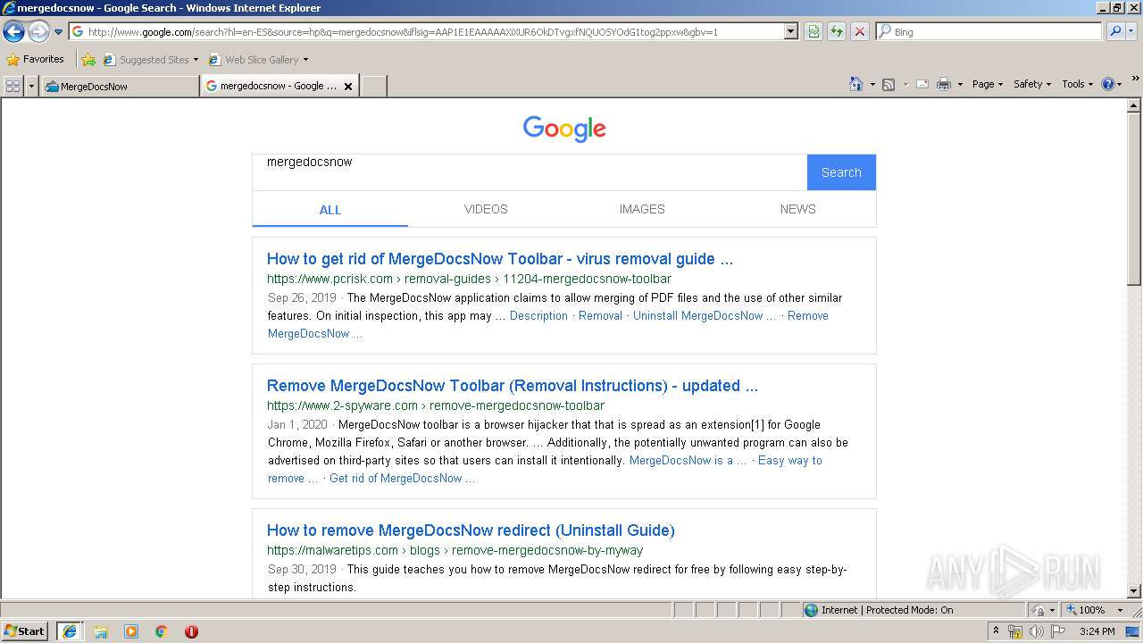The image size is (1143, 643).
Task: Toggle the Compatibility View icon
Action: [813, 32]
